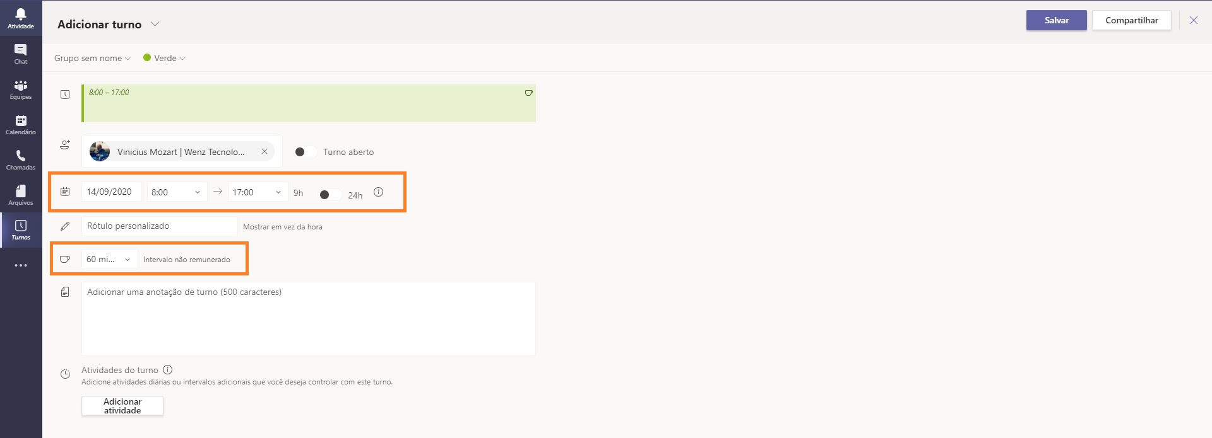Screen dimensions: 1212x438
Task: Toggle the Turno aberto switch
Action: (306, 152)
